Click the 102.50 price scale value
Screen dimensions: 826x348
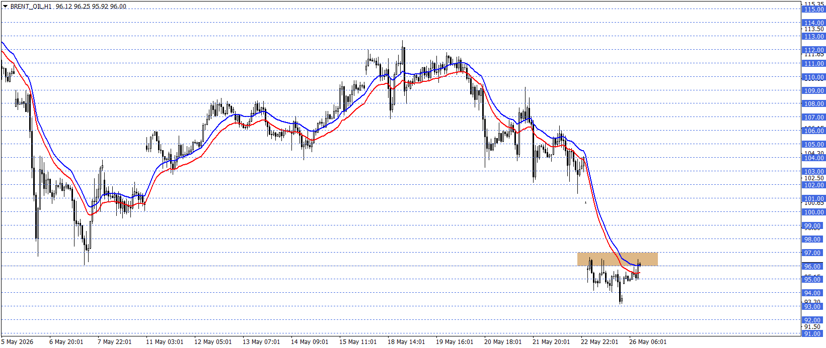pos(814,178)
